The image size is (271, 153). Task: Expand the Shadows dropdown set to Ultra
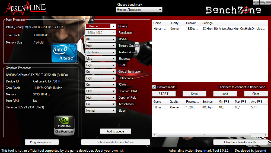tap(100, 59)
